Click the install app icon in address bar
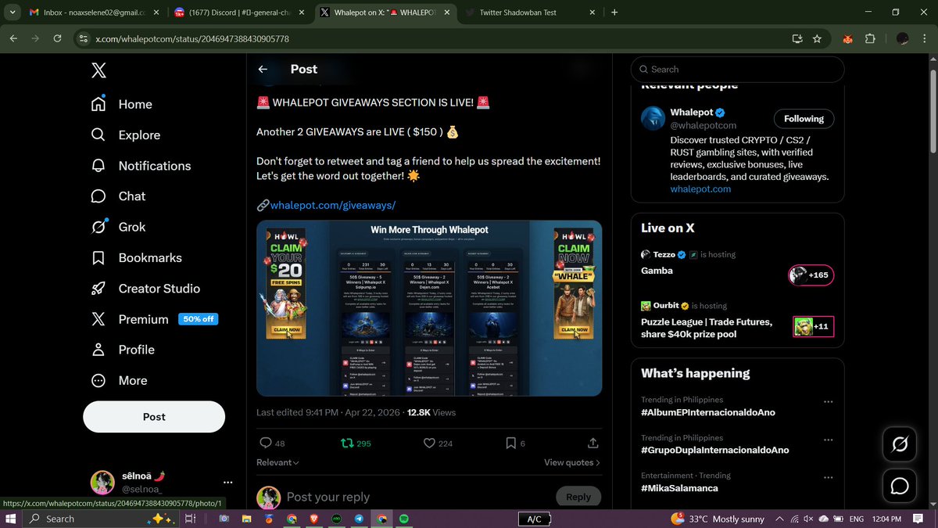 point(797,38)
